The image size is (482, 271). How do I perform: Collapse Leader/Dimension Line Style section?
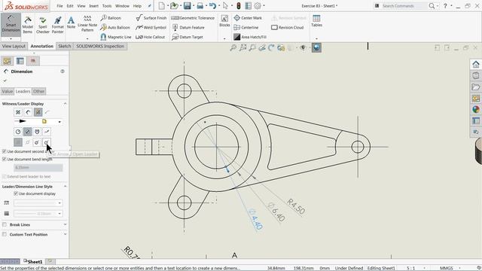[65, 187]
